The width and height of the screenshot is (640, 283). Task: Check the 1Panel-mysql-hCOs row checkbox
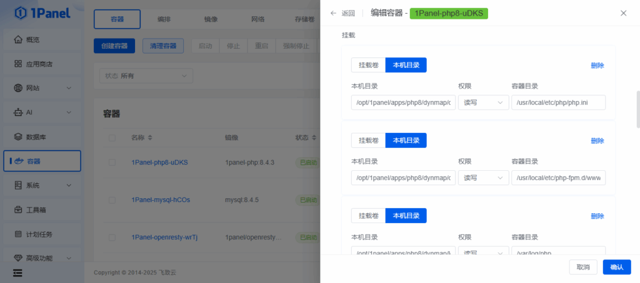112,200
